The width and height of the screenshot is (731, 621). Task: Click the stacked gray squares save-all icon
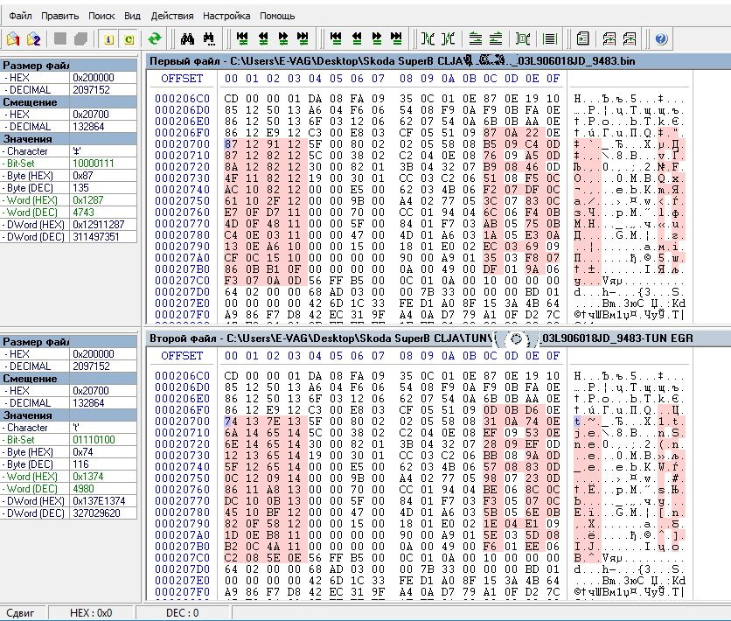(x=81, y=38)
